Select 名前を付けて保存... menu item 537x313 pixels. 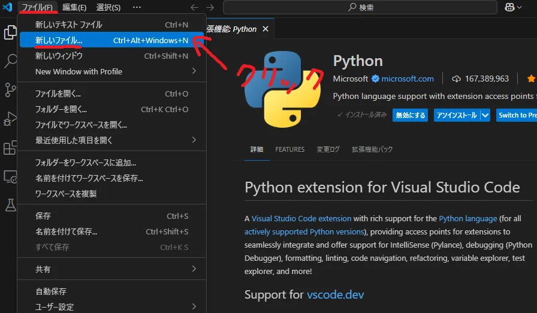tap(111, 231)
